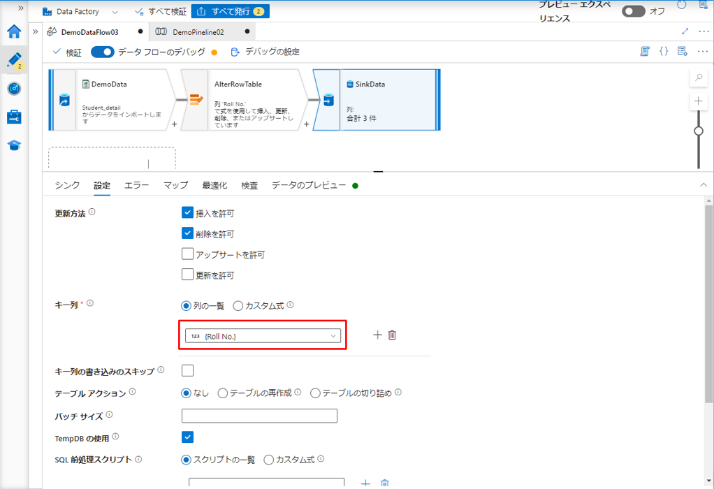The image size is (714, 489).
Task: Open the Monitor gauge icon in sidebar
Action: point(14,88)
